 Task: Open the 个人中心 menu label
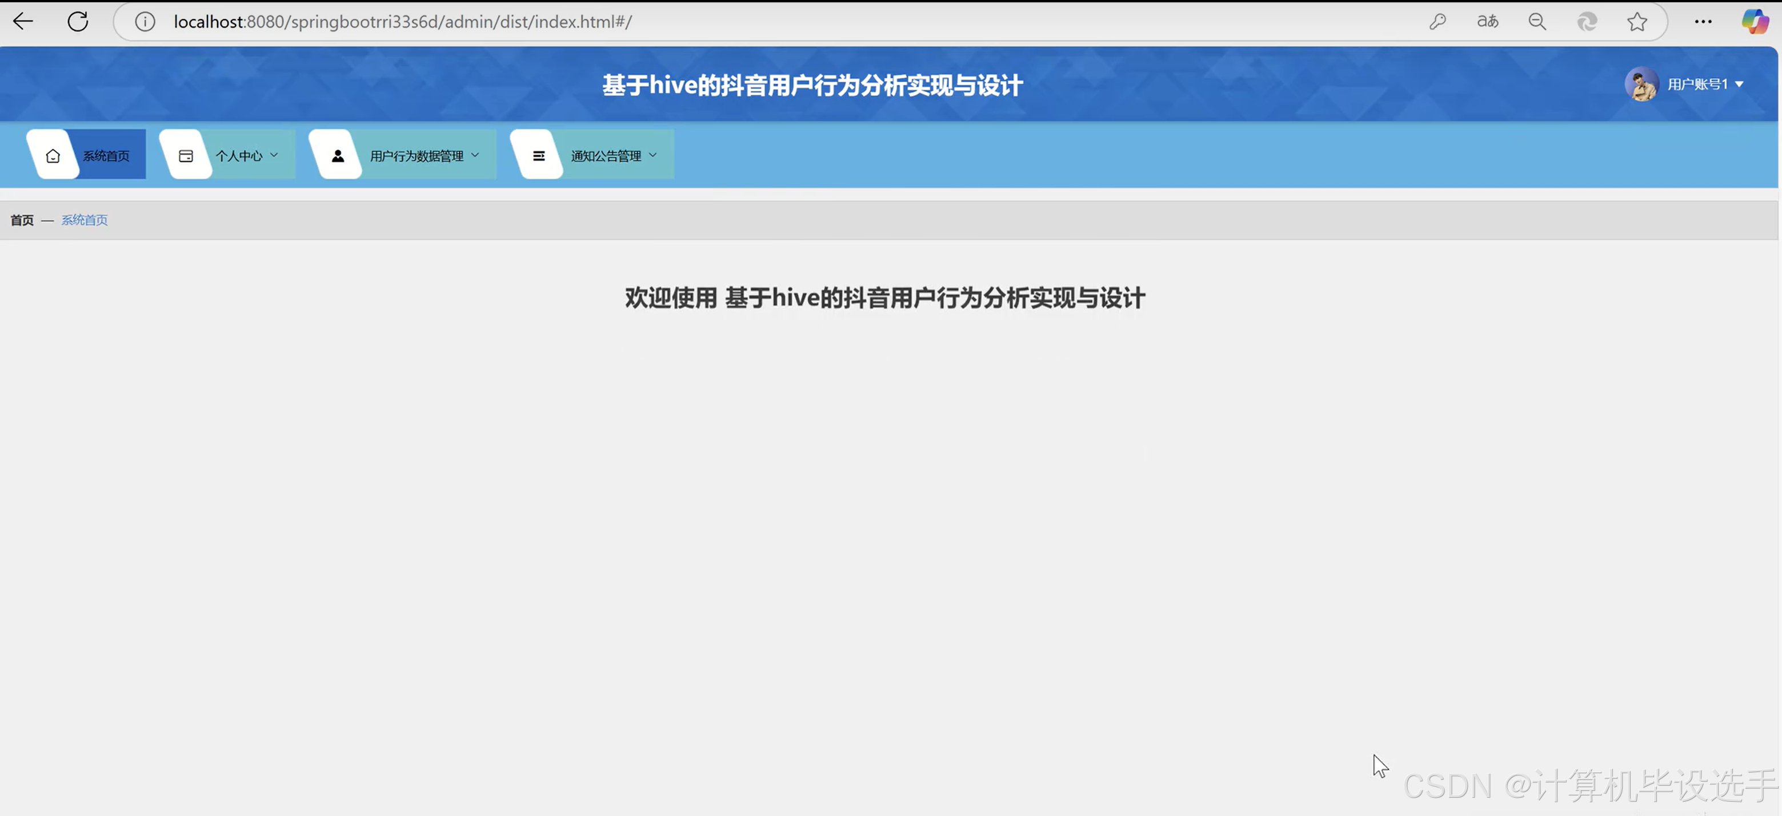point(239,155)
